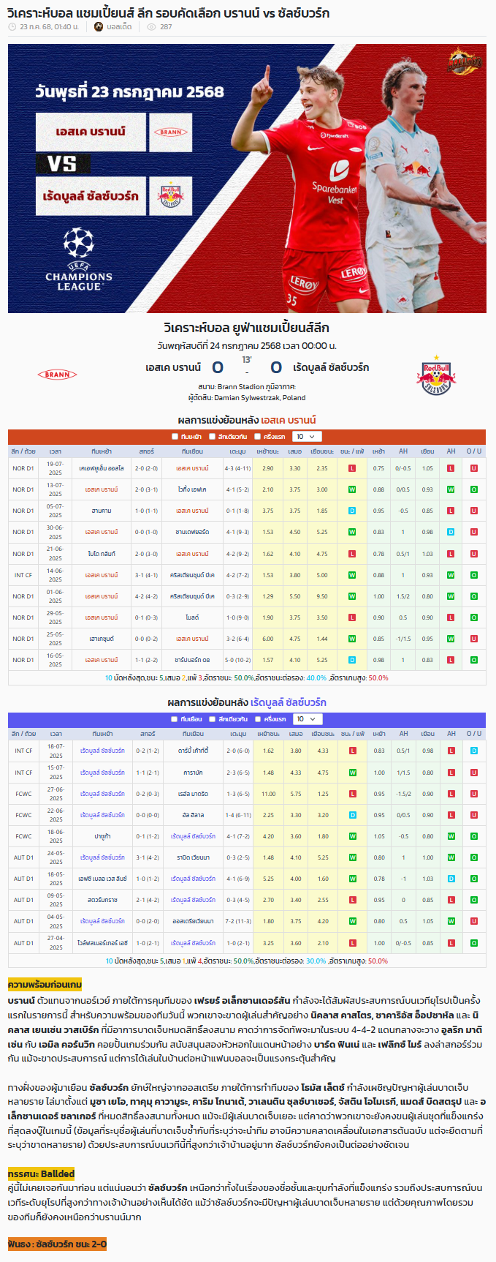Check the ครึ่งแรก box in the Brann table
496x1262 pixels.
257,437
